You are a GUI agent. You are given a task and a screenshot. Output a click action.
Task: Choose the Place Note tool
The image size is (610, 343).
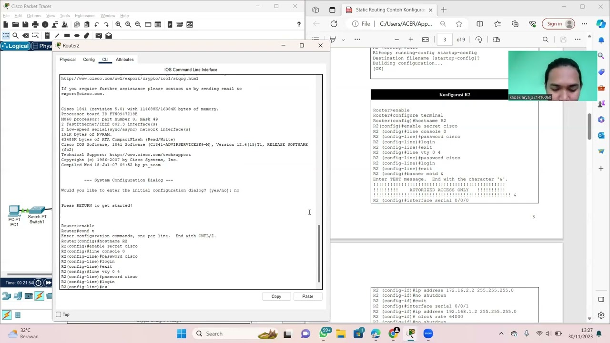coord(47,35)
